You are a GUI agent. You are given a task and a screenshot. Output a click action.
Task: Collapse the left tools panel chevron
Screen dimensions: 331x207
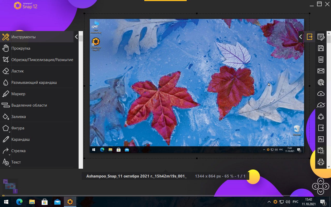[x=76, y=37]
